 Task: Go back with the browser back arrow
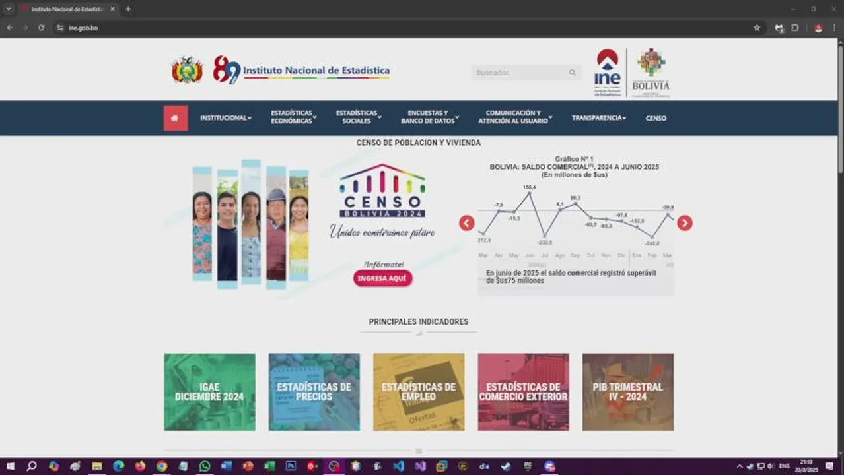coord(9,28)
